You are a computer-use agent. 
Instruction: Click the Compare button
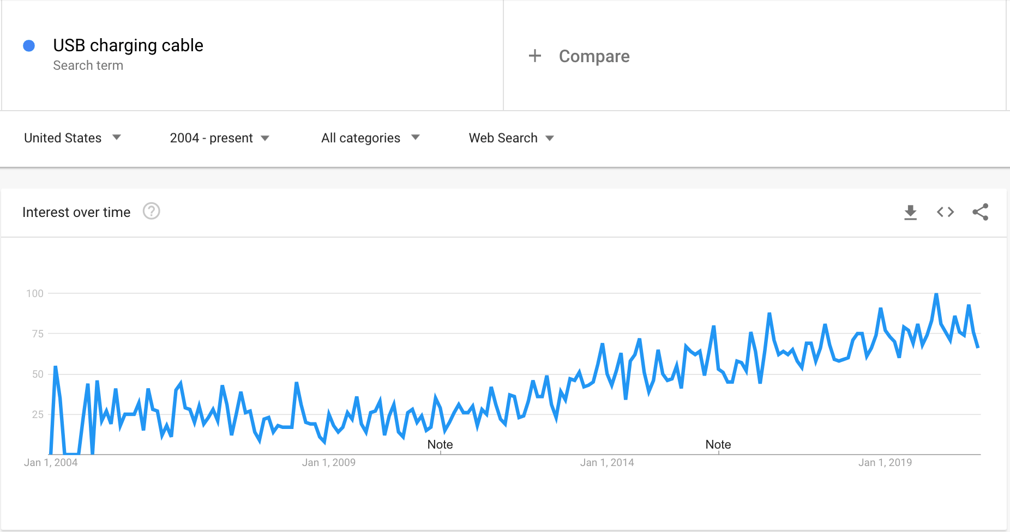point(594,56)
